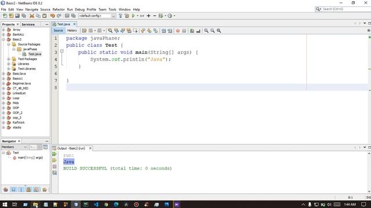Open the Run Project dropdown arrow

[137, 16]
